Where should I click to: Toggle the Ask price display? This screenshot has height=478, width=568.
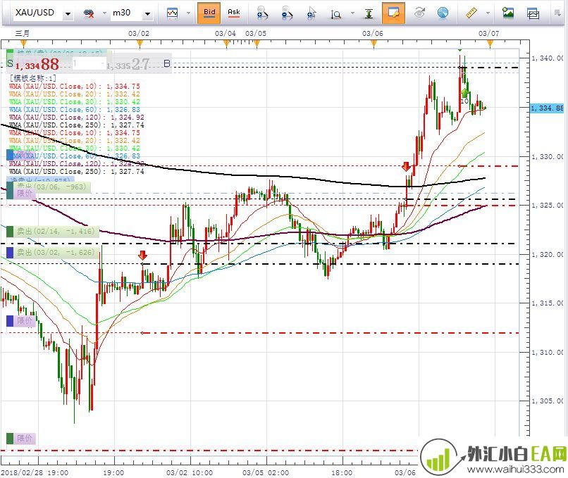(x=233, y=13)
